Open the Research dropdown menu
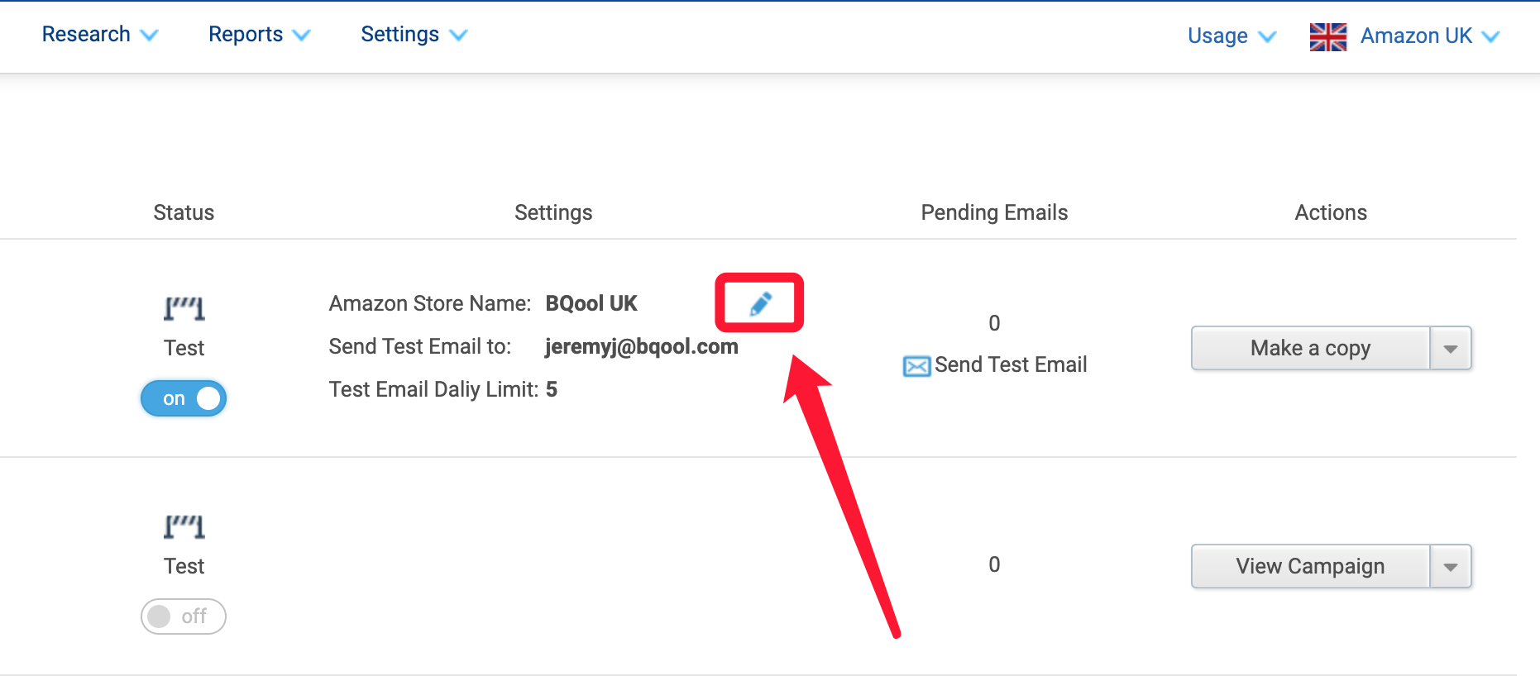This screenshot has width=1540, height=676. point(100,34)
